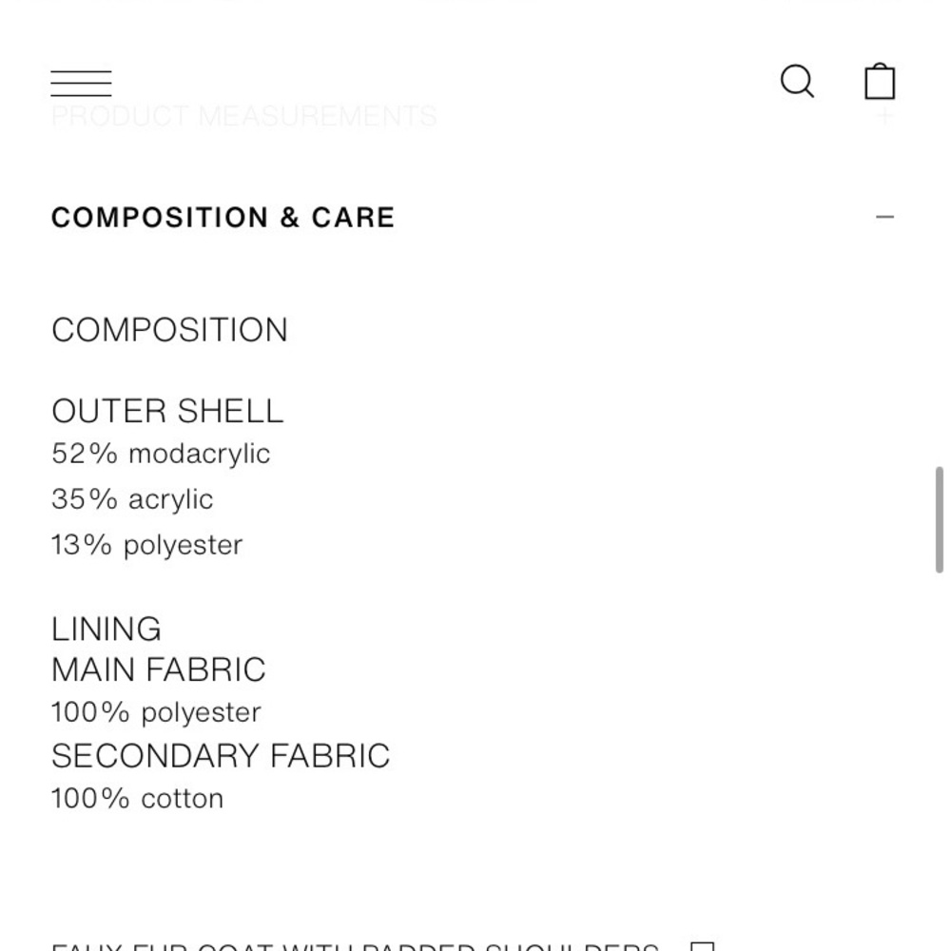Select the 13% polyester line
The image size is (951, 951).
[x=147, y=545]
